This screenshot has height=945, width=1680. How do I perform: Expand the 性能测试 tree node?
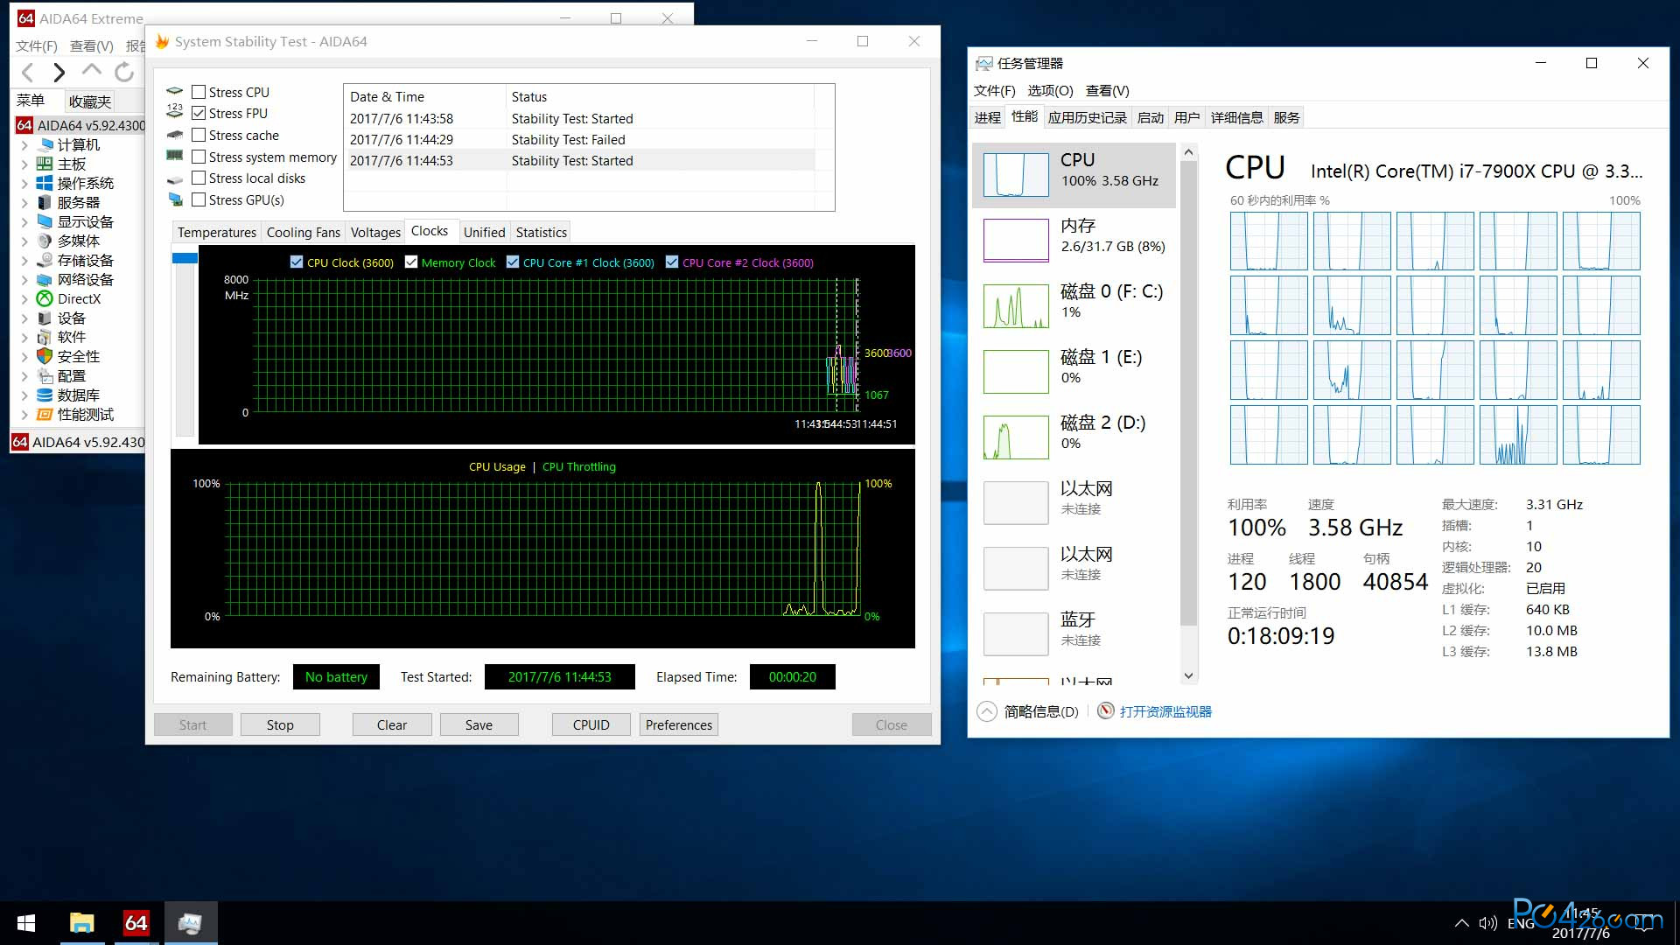click(24, 415)
